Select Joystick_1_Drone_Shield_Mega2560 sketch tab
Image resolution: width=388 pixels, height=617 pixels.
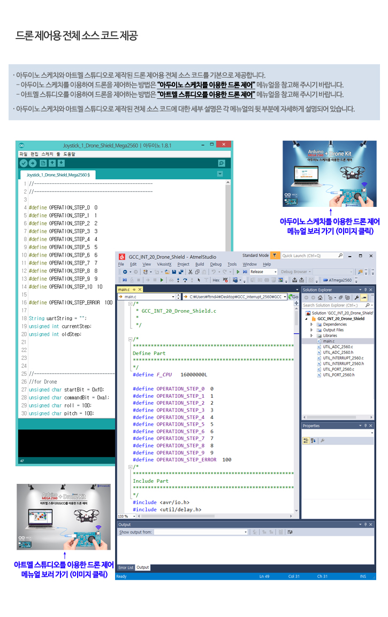tap(58, 175)
